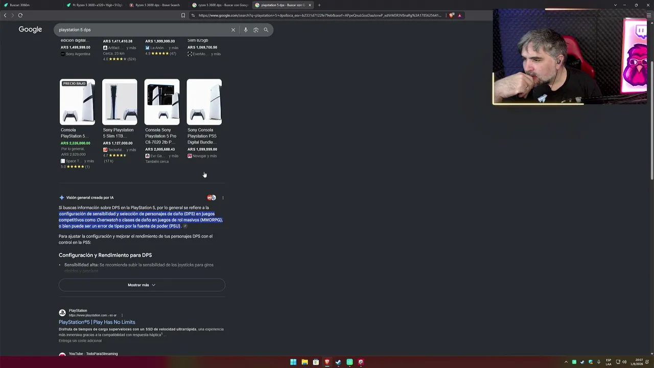Go back with the browser back arrow
The width and height of the screenshot is (654, 368).
click(5, 15)
